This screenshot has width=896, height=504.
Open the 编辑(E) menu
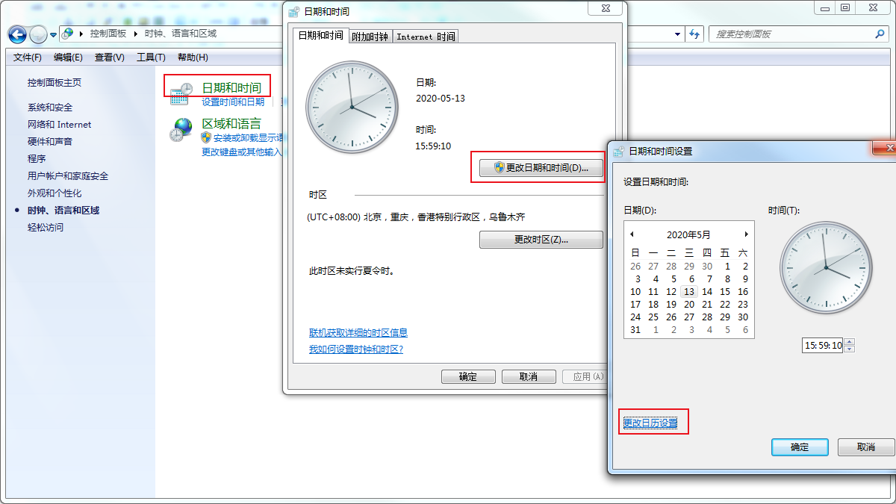[69, 57]
